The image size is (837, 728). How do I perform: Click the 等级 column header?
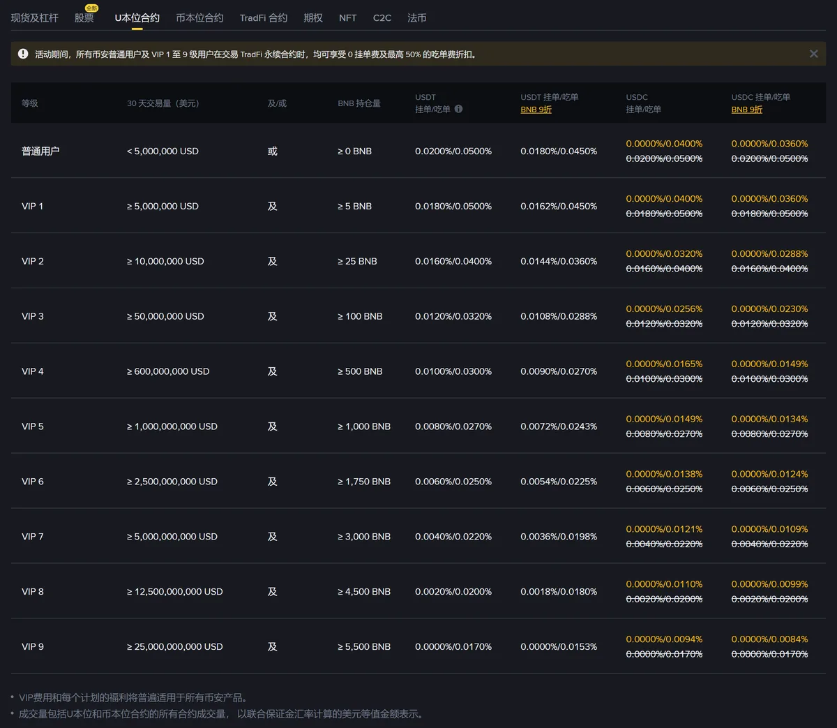[x=30, y=103]
